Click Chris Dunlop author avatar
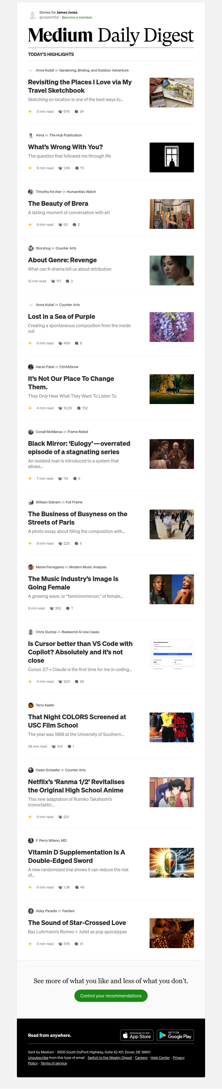Viewport: 222px width, 1089px height. pyautogui.click(x=30, y=632)
